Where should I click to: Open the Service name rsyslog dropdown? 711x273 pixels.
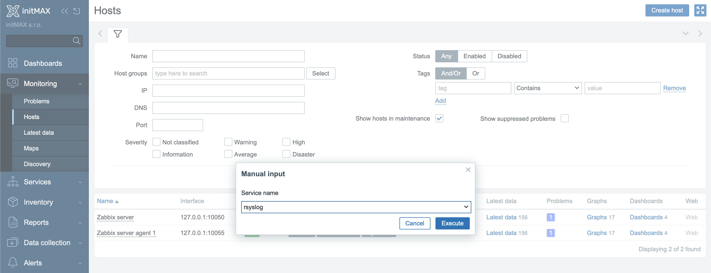(356, 207)
